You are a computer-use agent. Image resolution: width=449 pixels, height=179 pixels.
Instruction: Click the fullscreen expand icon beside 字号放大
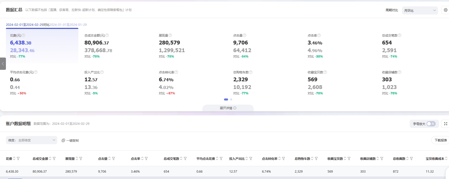coord(446,124)
